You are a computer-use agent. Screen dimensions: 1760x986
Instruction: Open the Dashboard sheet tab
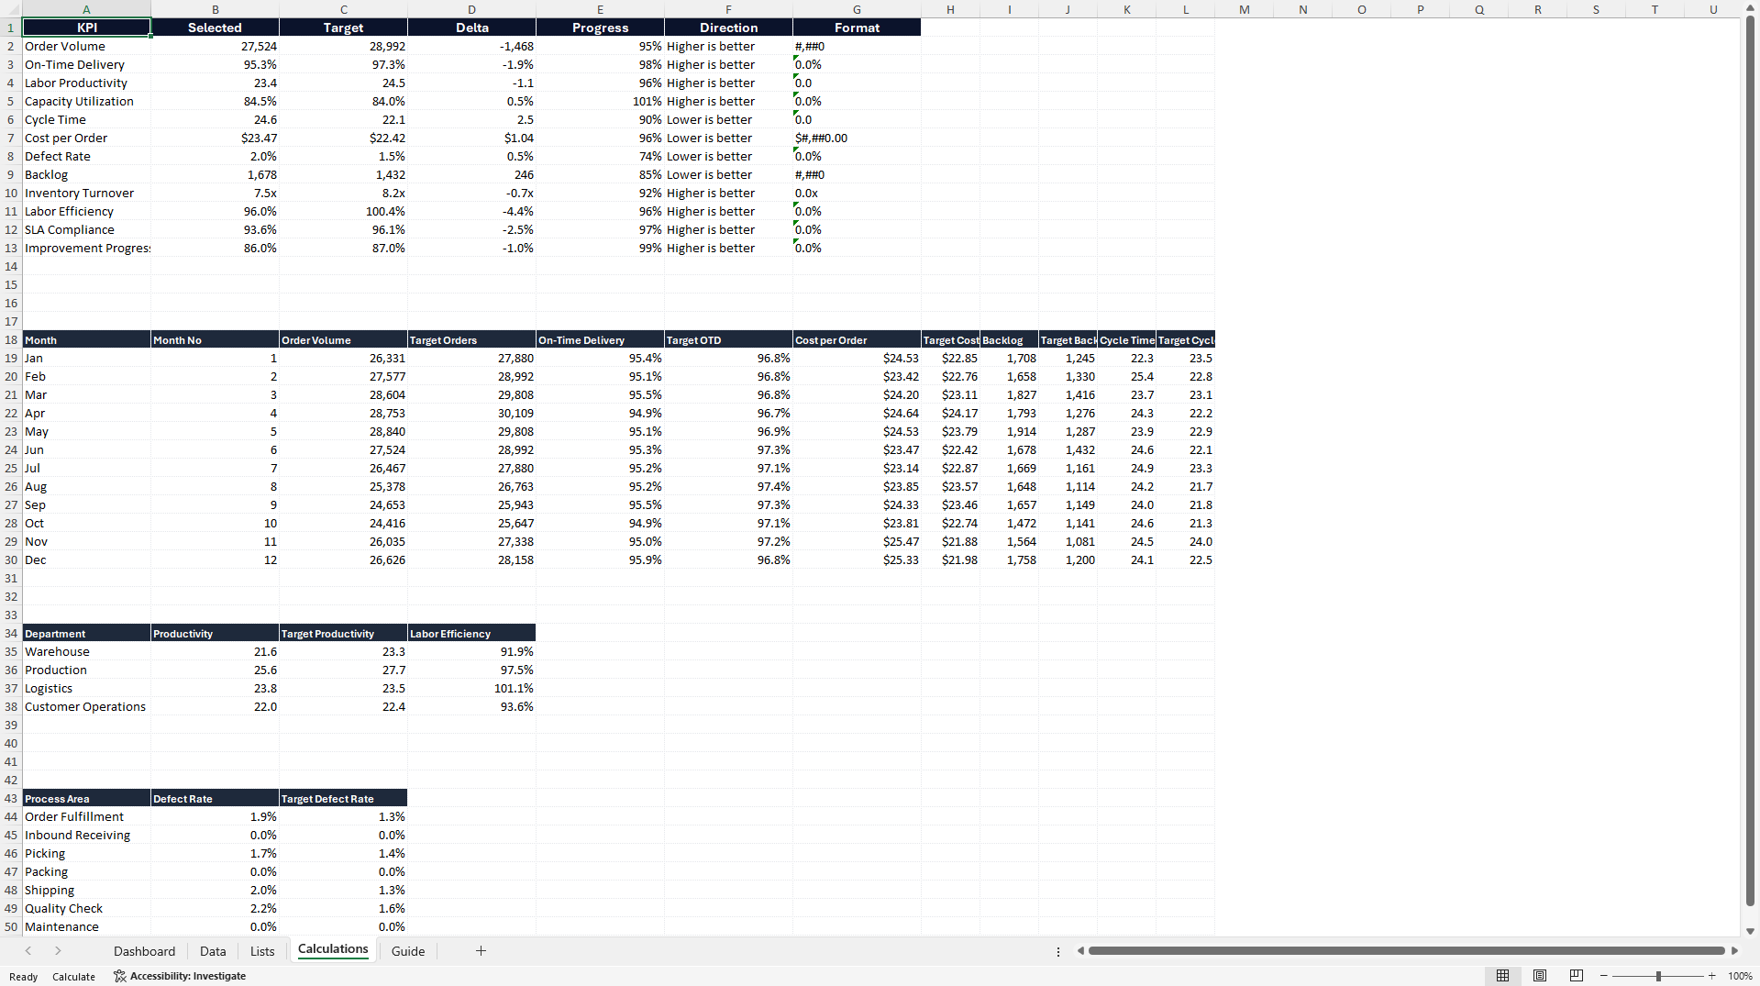[144, 951]
